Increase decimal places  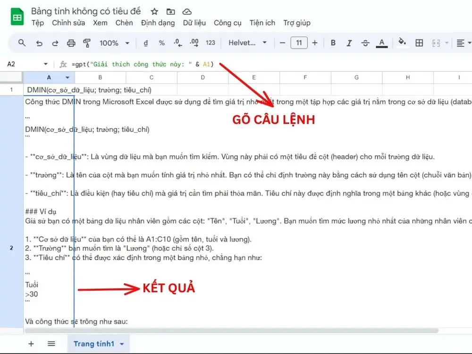(x=194, y=43)
